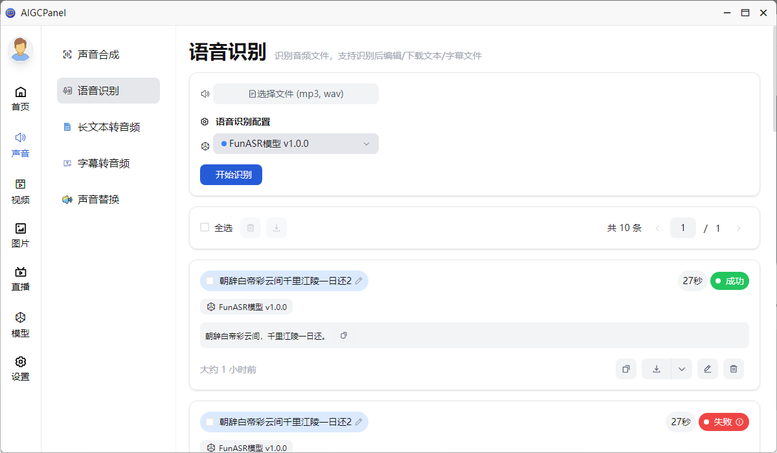
Task: Delete the first successful record with trash icon
Action: point(733,369)
